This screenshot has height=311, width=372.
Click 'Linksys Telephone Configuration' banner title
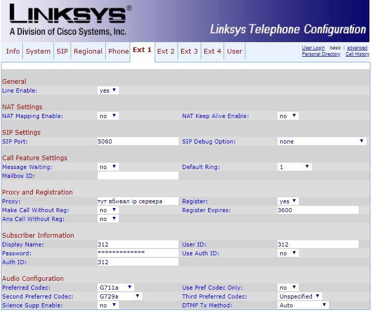288,30
